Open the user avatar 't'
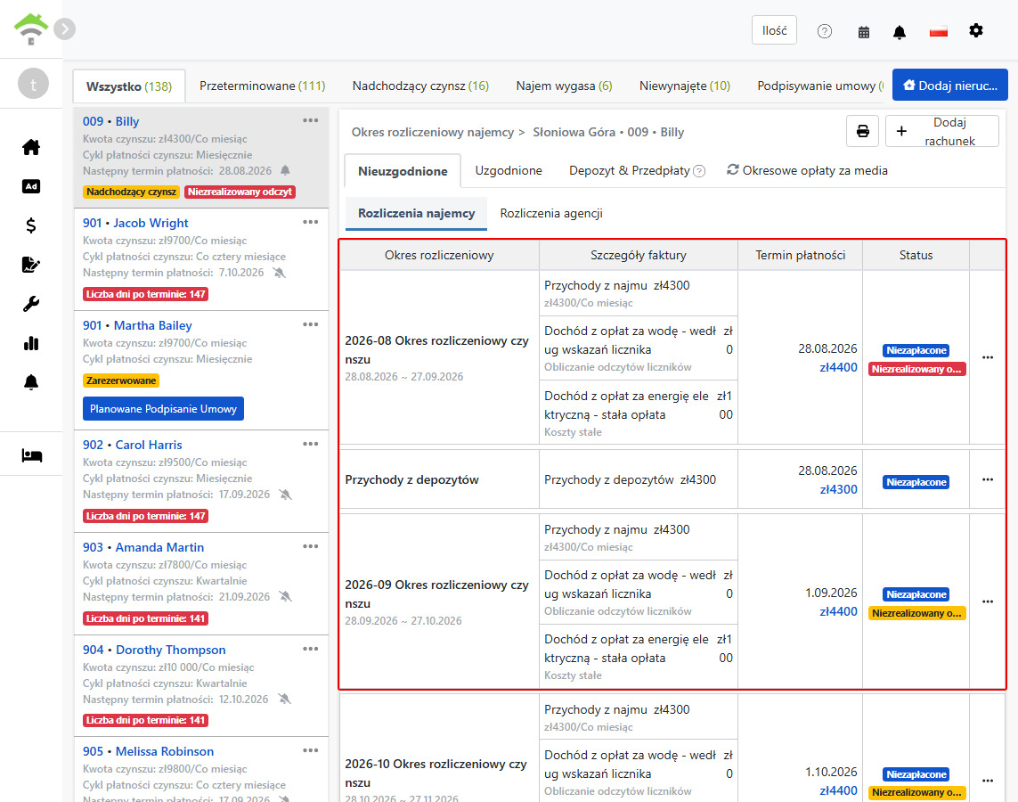The width and height of the screenshot is (1018, 802). point(33,84)
